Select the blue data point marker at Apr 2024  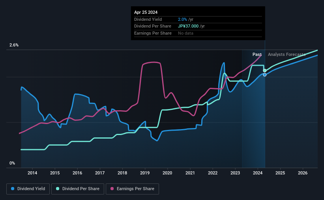(x=265, y=75)
